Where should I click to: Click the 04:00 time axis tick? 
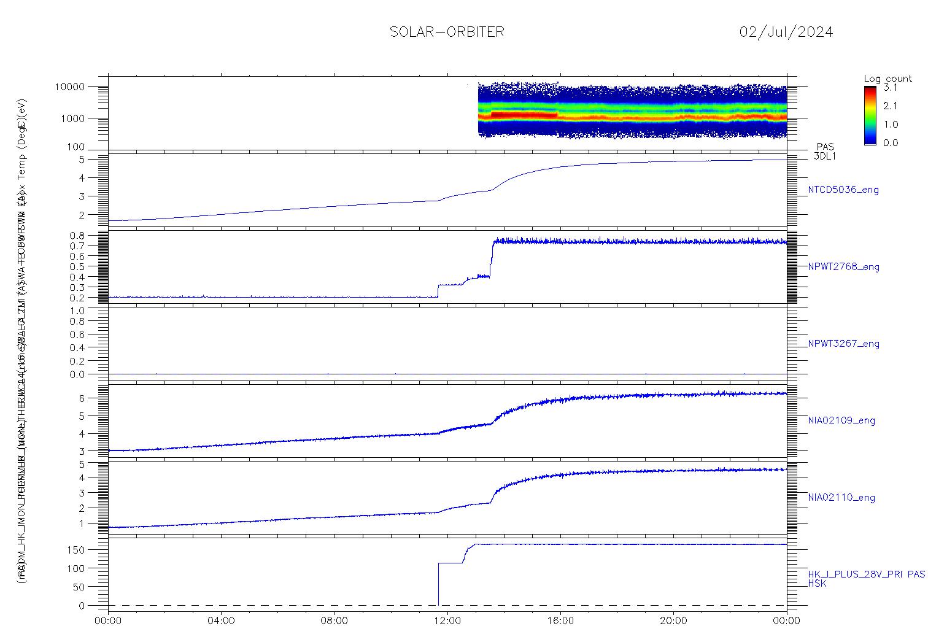222,620
